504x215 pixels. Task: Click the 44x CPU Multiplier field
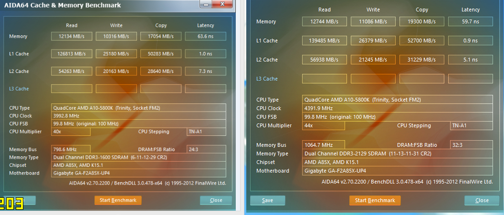324,125
